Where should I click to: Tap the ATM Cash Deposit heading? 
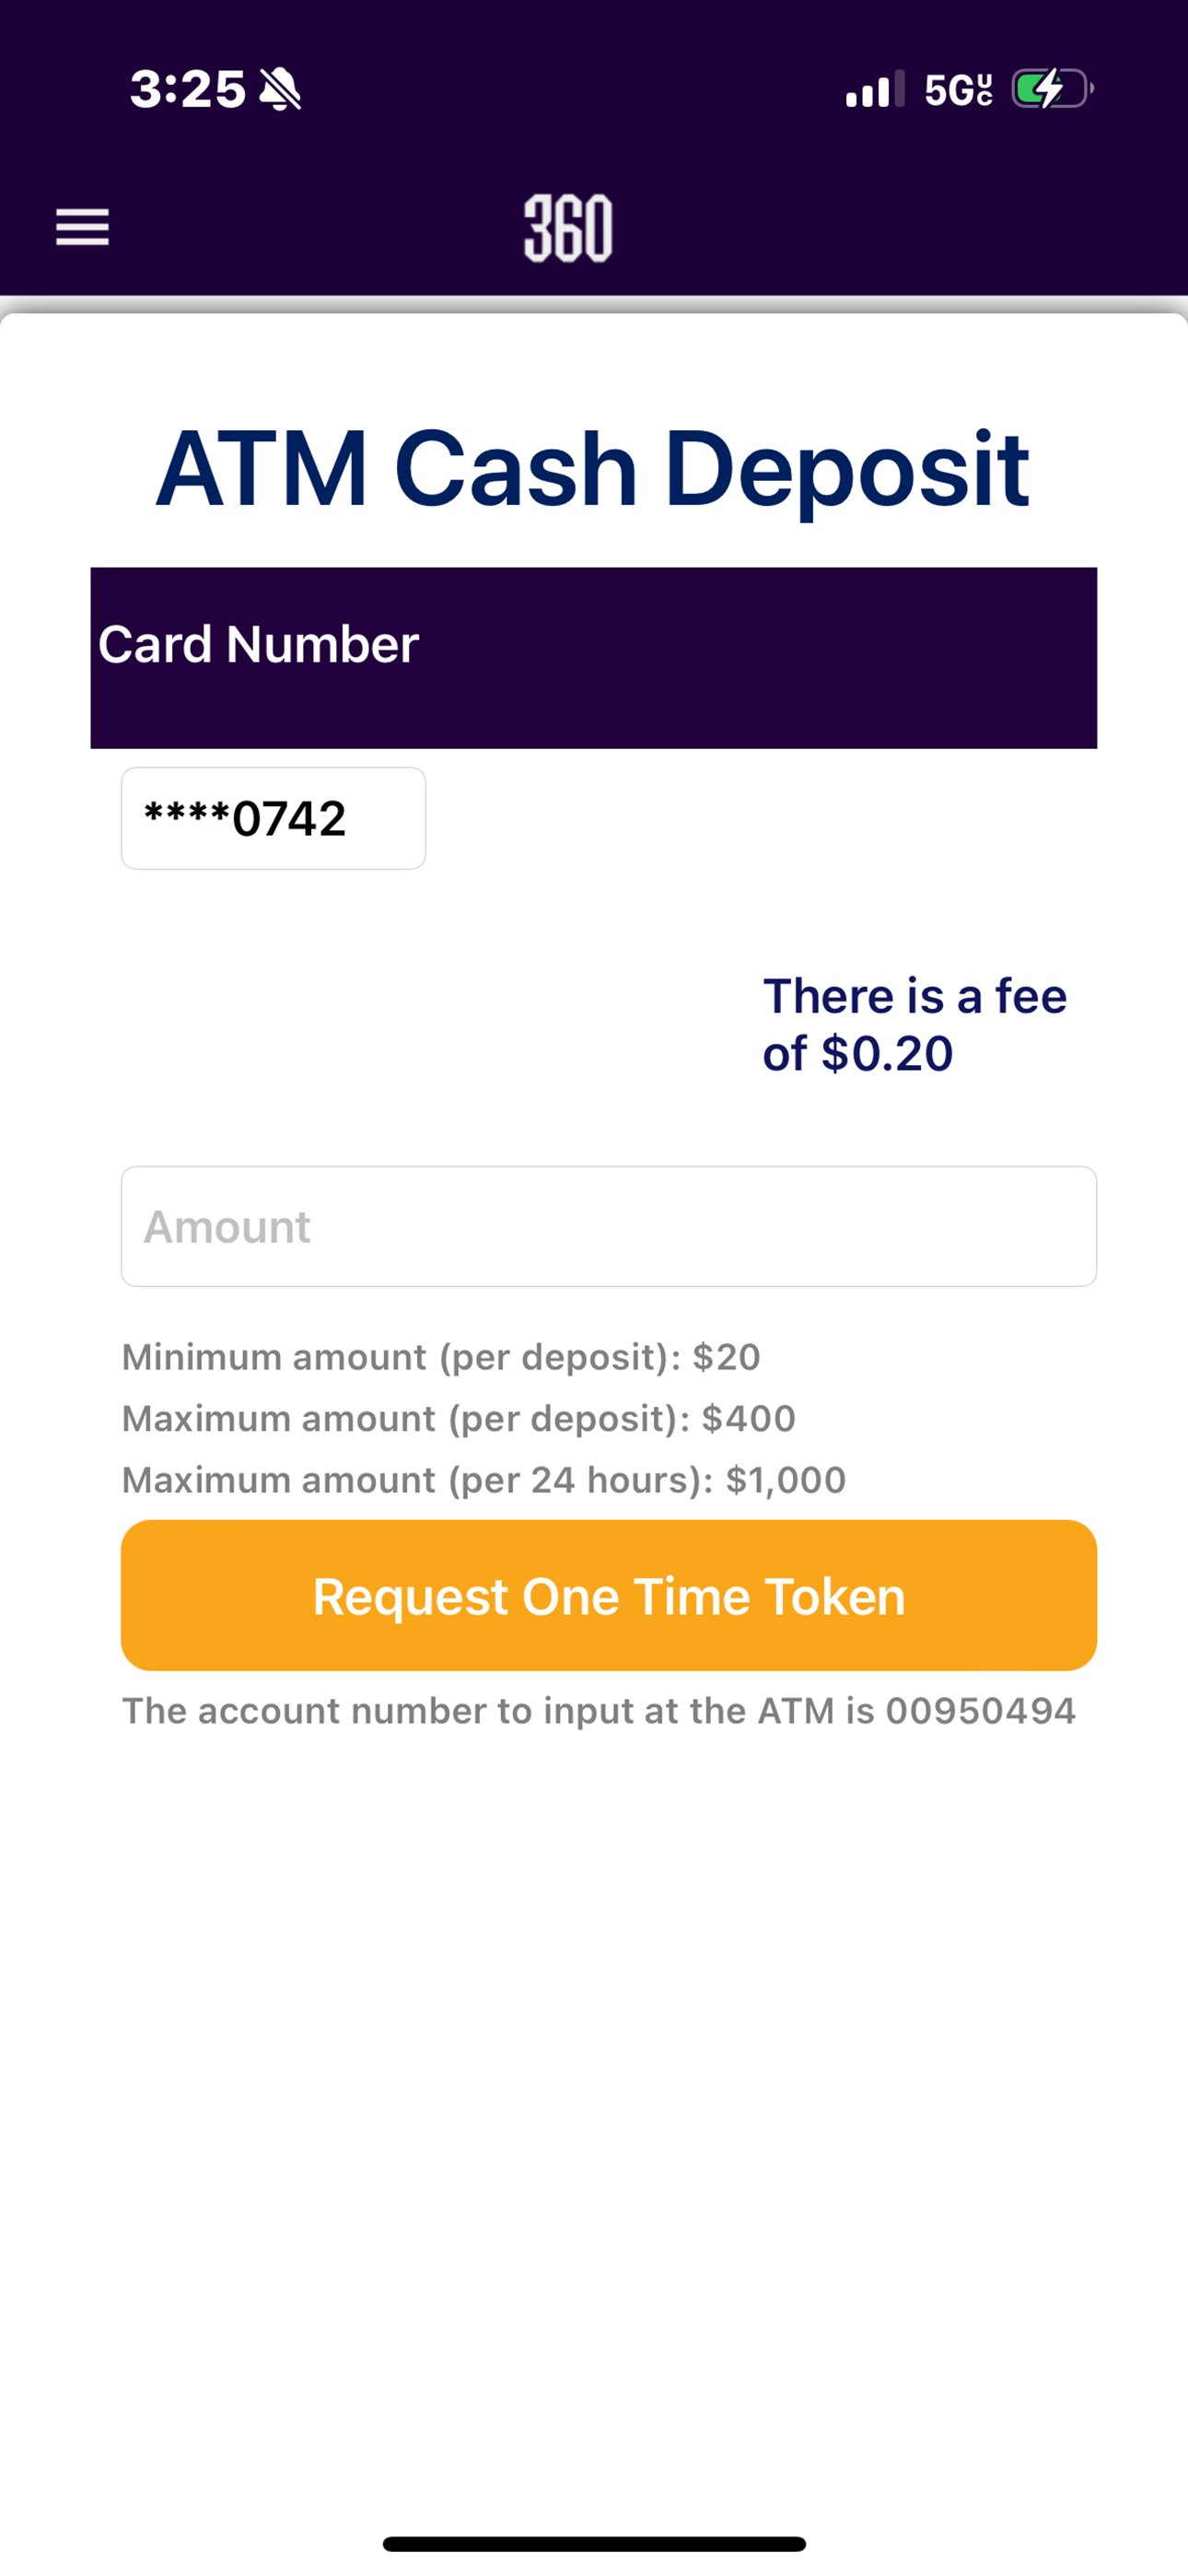tap(593, 468)
